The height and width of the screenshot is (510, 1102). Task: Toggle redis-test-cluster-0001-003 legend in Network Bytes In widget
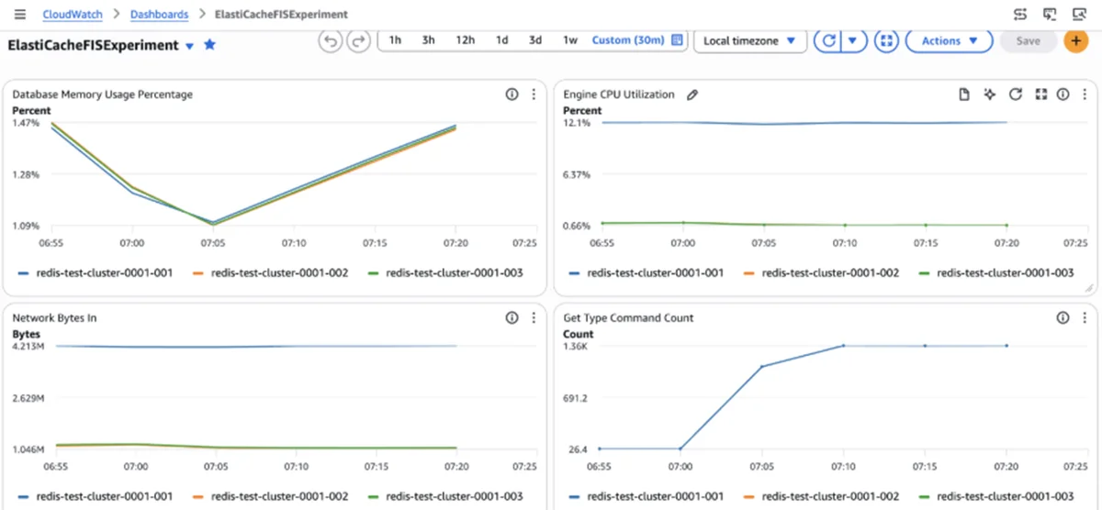click(x=445, y=496)
